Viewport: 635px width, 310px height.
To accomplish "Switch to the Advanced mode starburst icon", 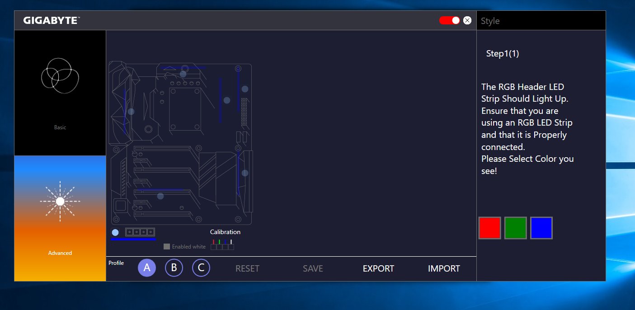I will tap(60, 201).
